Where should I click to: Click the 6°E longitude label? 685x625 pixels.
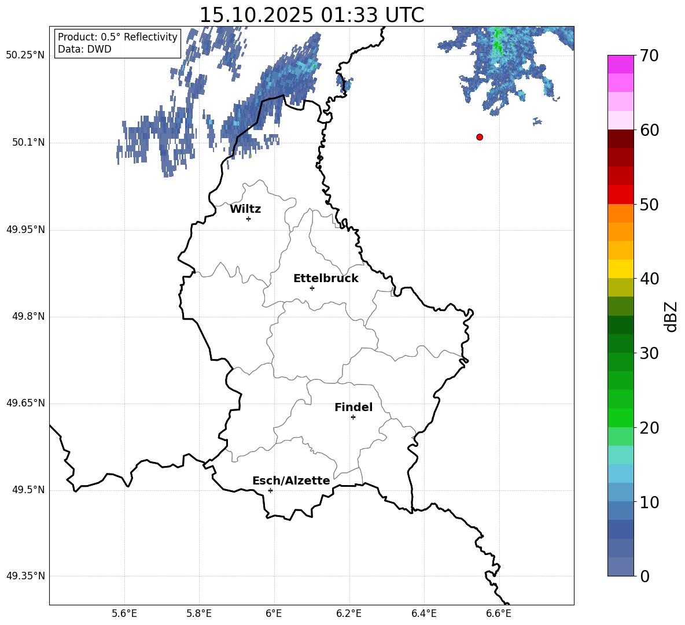click(274, 613)
